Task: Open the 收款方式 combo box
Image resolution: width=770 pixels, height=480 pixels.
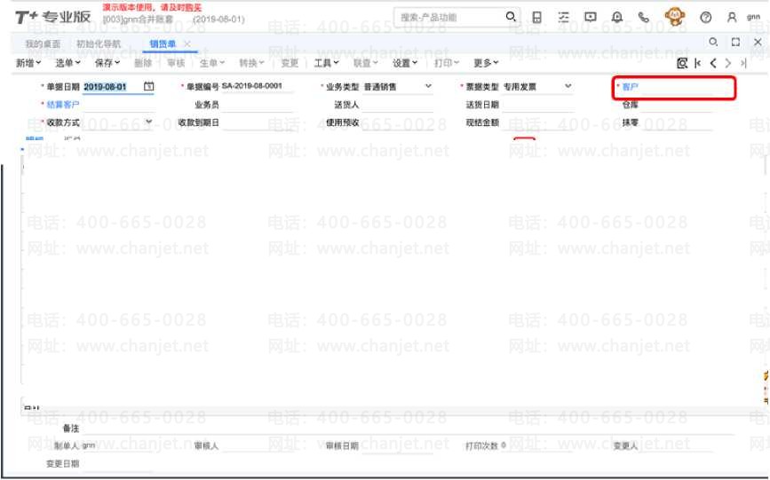Action: (118, 122)
